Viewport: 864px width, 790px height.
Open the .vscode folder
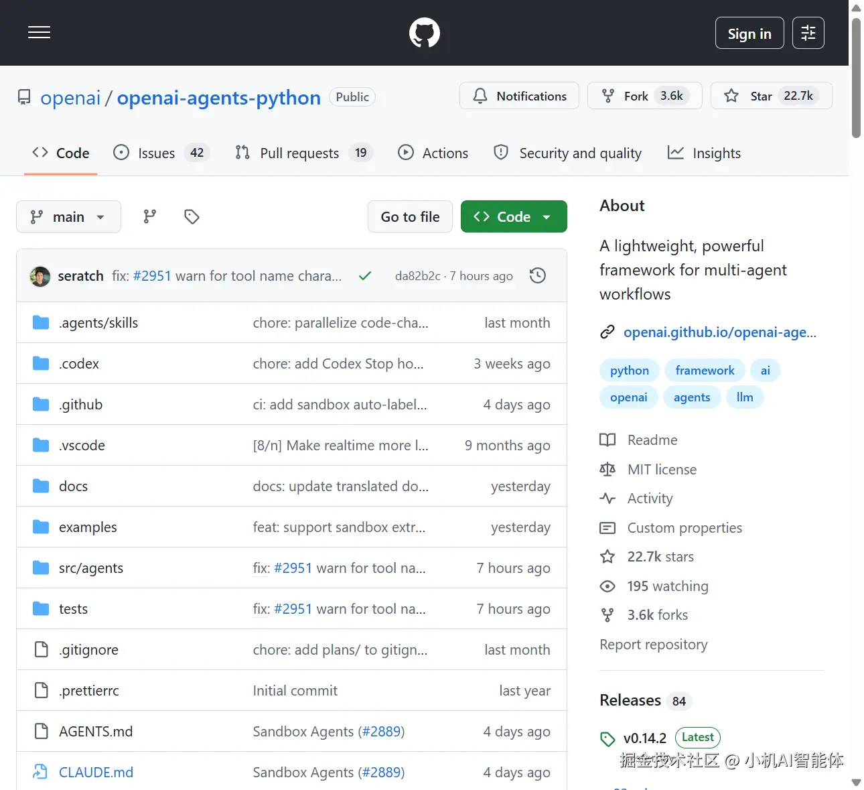[82, 445]
